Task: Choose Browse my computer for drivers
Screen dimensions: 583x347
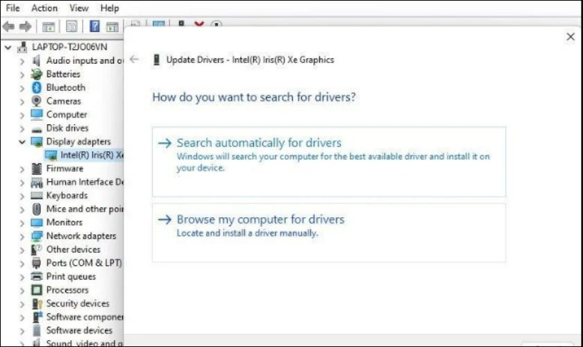Action: 329,232
